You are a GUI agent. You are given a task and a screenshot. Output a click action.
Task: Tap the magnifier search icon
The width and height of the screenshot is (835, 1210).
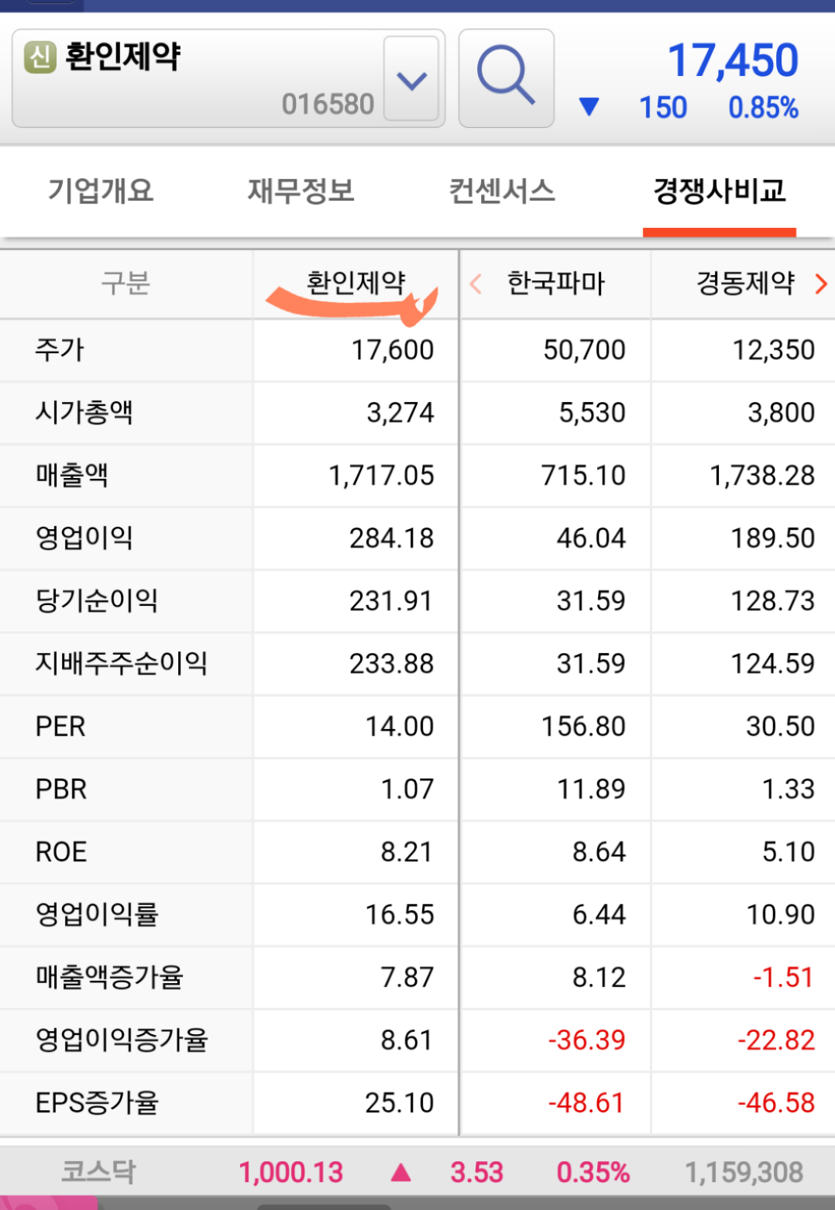[x=506, y=77]
